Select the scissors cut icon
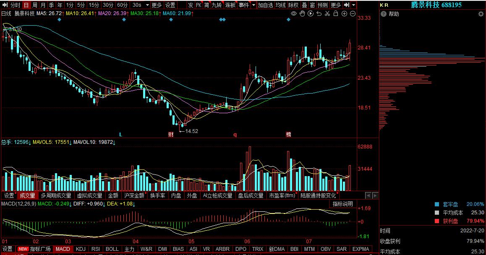Viewport: 486px width, 255px height. click(x=327, y=14)
